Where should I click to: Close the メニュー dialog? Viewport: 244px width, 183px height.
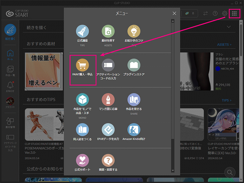(x=175, y=14)
